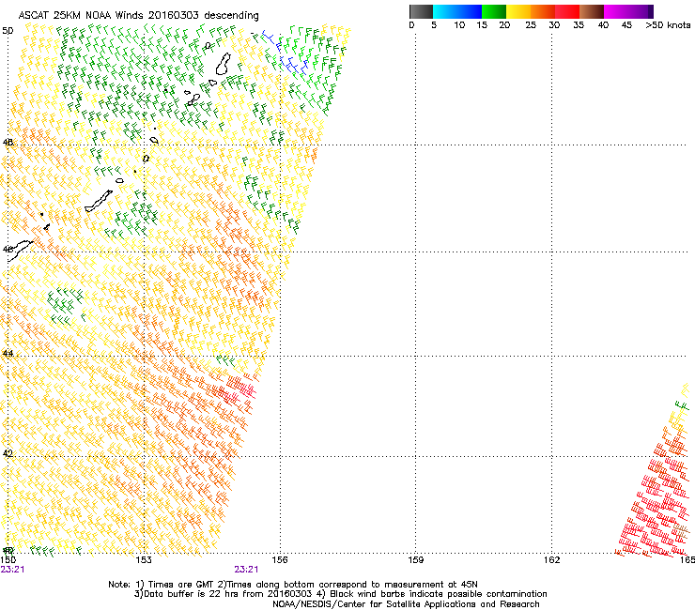
Task: Click the elongated island outline near 47N
Action: tap(99, 201)
